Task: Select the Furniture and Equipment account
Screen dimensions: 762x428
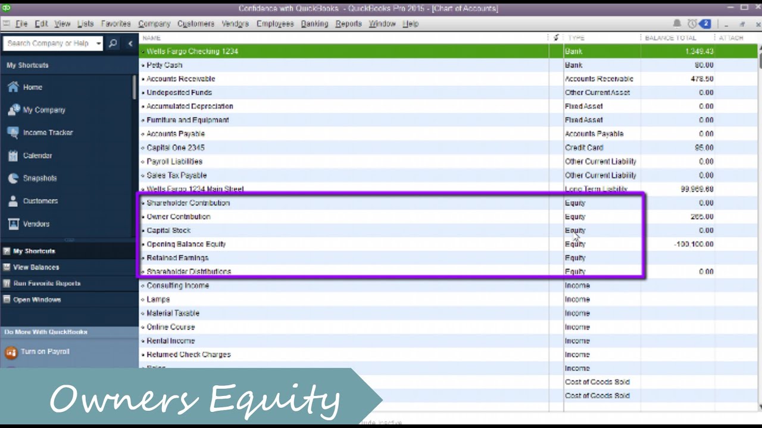Action: coord(188,120)
